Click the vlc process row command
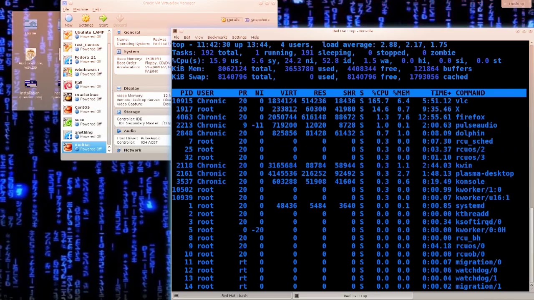 click(462, 101)
